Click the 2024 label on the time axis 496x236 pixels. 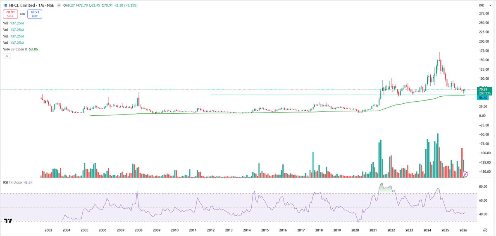click(x=427, y=230)
